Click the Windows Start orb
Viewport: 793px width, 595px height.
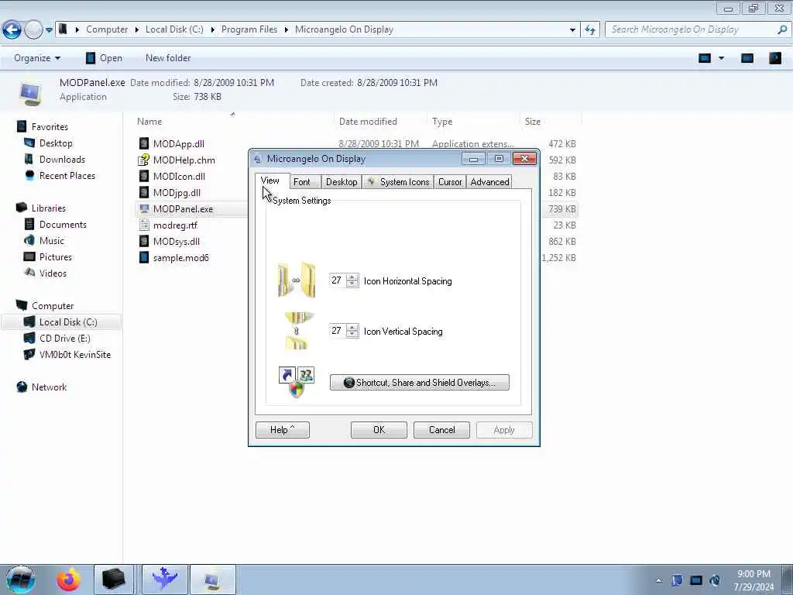(x=21, y=580)
